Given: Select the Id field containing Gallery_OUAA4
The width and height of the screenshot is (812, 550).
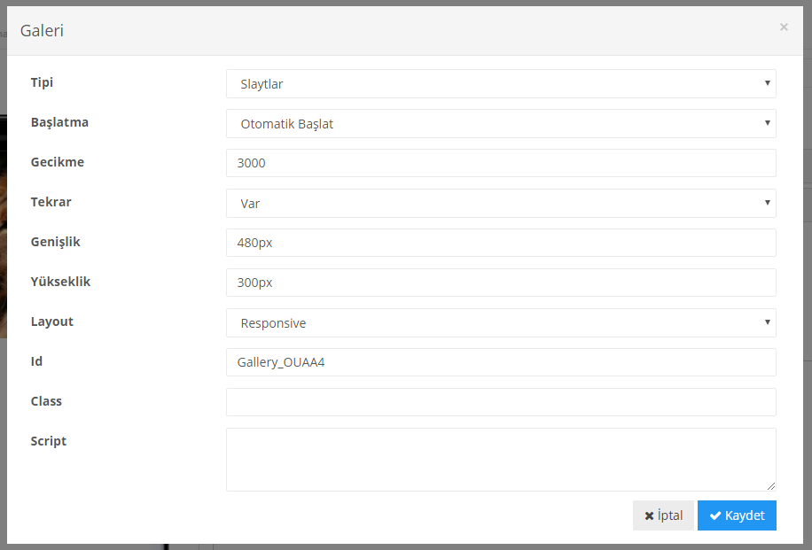Looking at the screenshot, I should click(x=501, y=362).
